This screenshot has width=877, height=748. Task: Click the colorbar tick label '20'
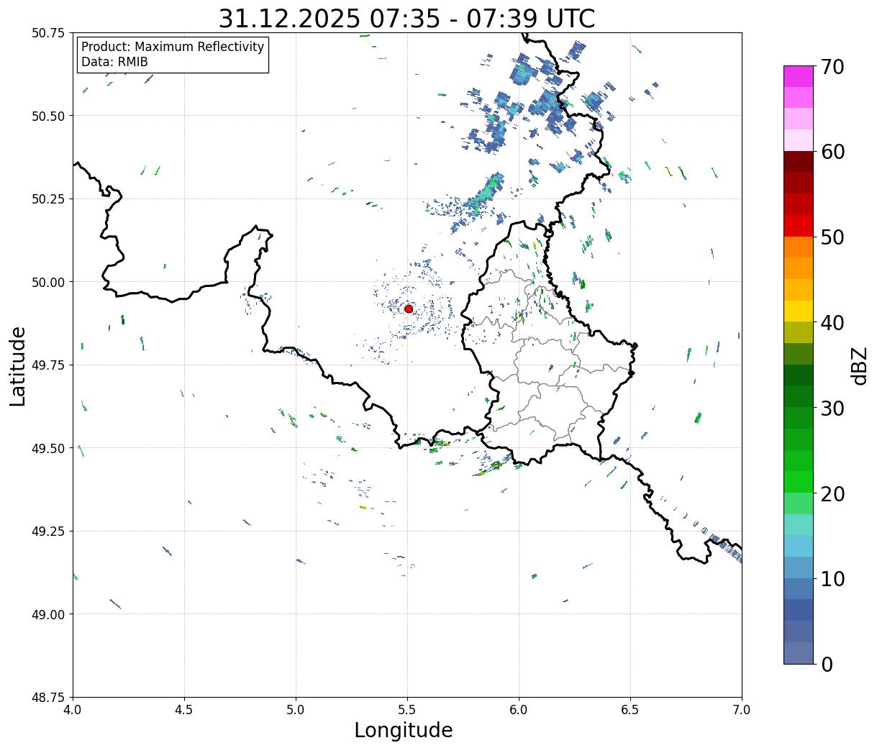(832, 493)
